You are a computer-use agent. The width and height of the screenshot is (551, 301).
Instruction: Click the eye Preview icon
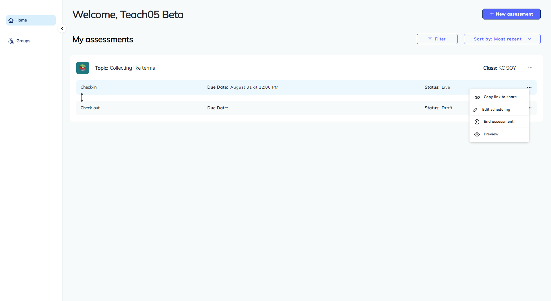tap(477, 134)
